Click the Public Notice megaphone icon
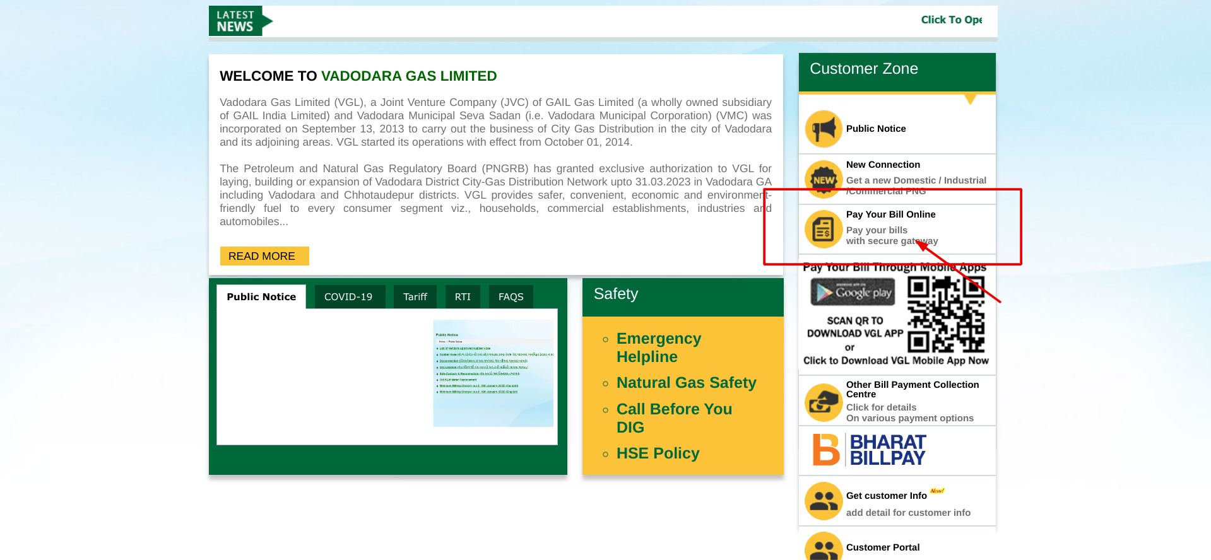Screen dimensions: 1211x560 [x=824, y=129]
